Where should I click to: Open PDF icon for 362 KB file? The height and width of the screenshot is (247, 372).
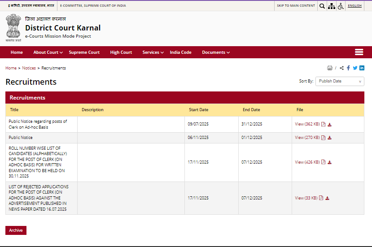pyautogui.click(x=324, y=124)
